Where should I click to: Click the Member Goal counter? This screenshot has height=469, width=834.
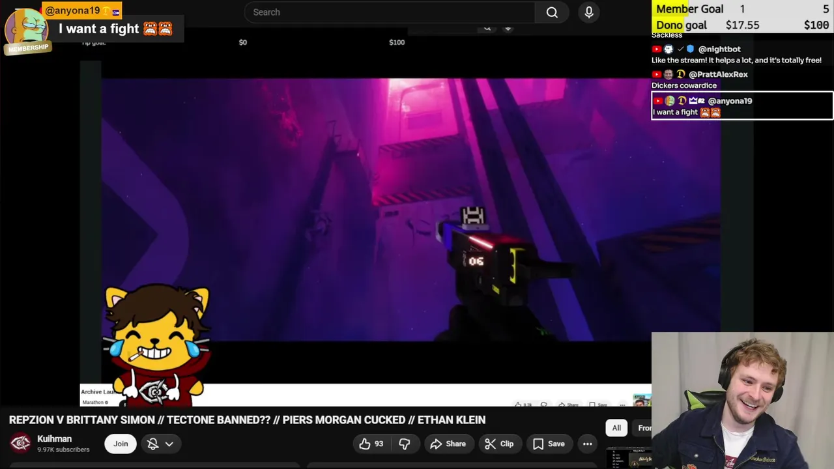pos(742,9)
